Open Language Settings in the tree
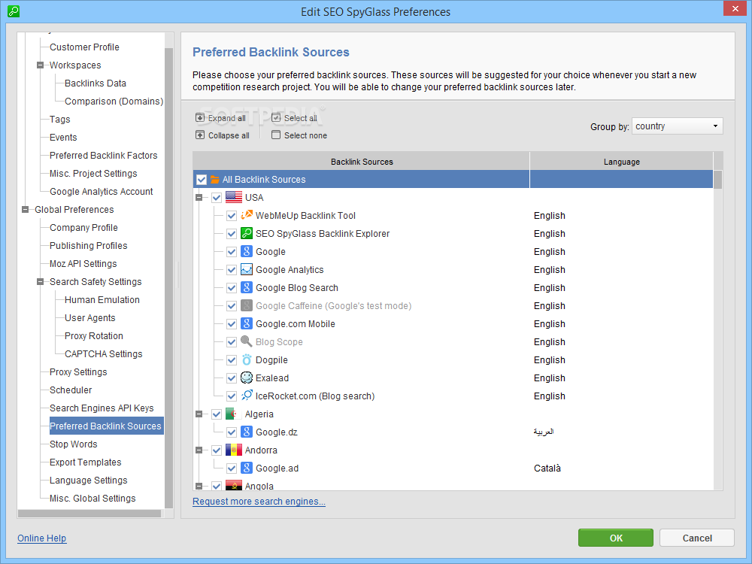The width and height of the screenshot is (752, 564). click(88, 480)
